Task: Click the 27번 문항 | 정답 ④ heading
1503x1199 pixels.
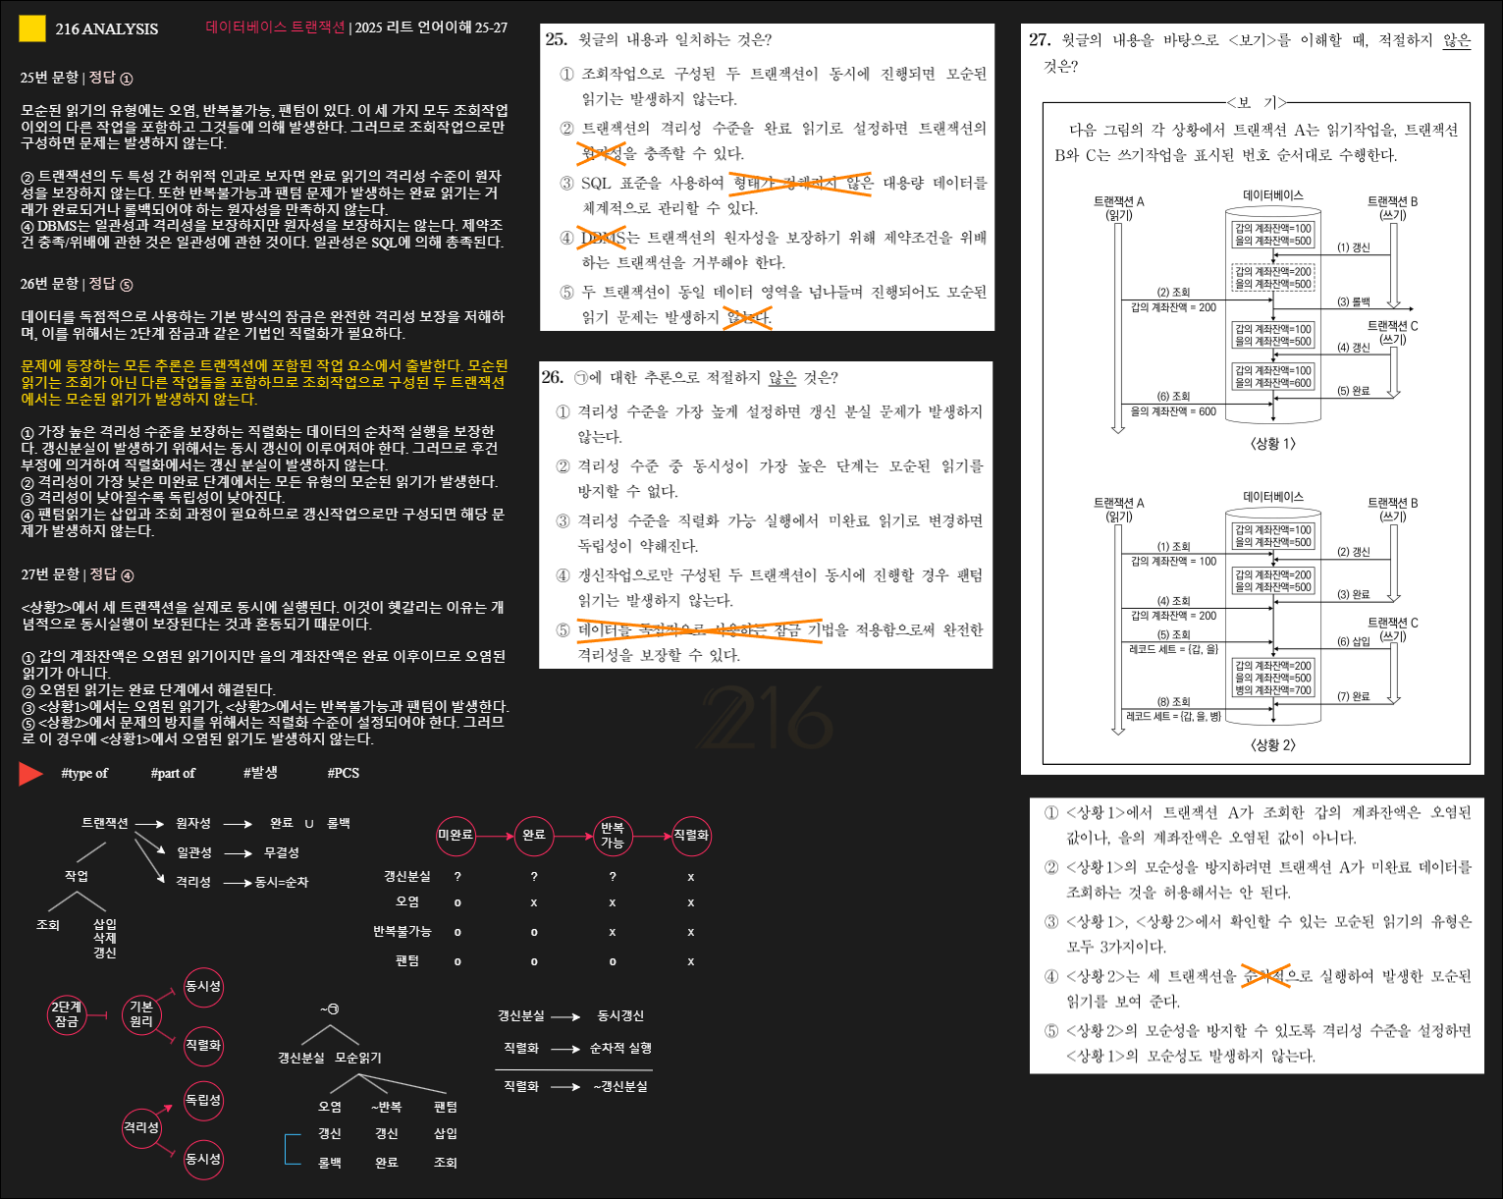Action: click(x=77, y=574)
